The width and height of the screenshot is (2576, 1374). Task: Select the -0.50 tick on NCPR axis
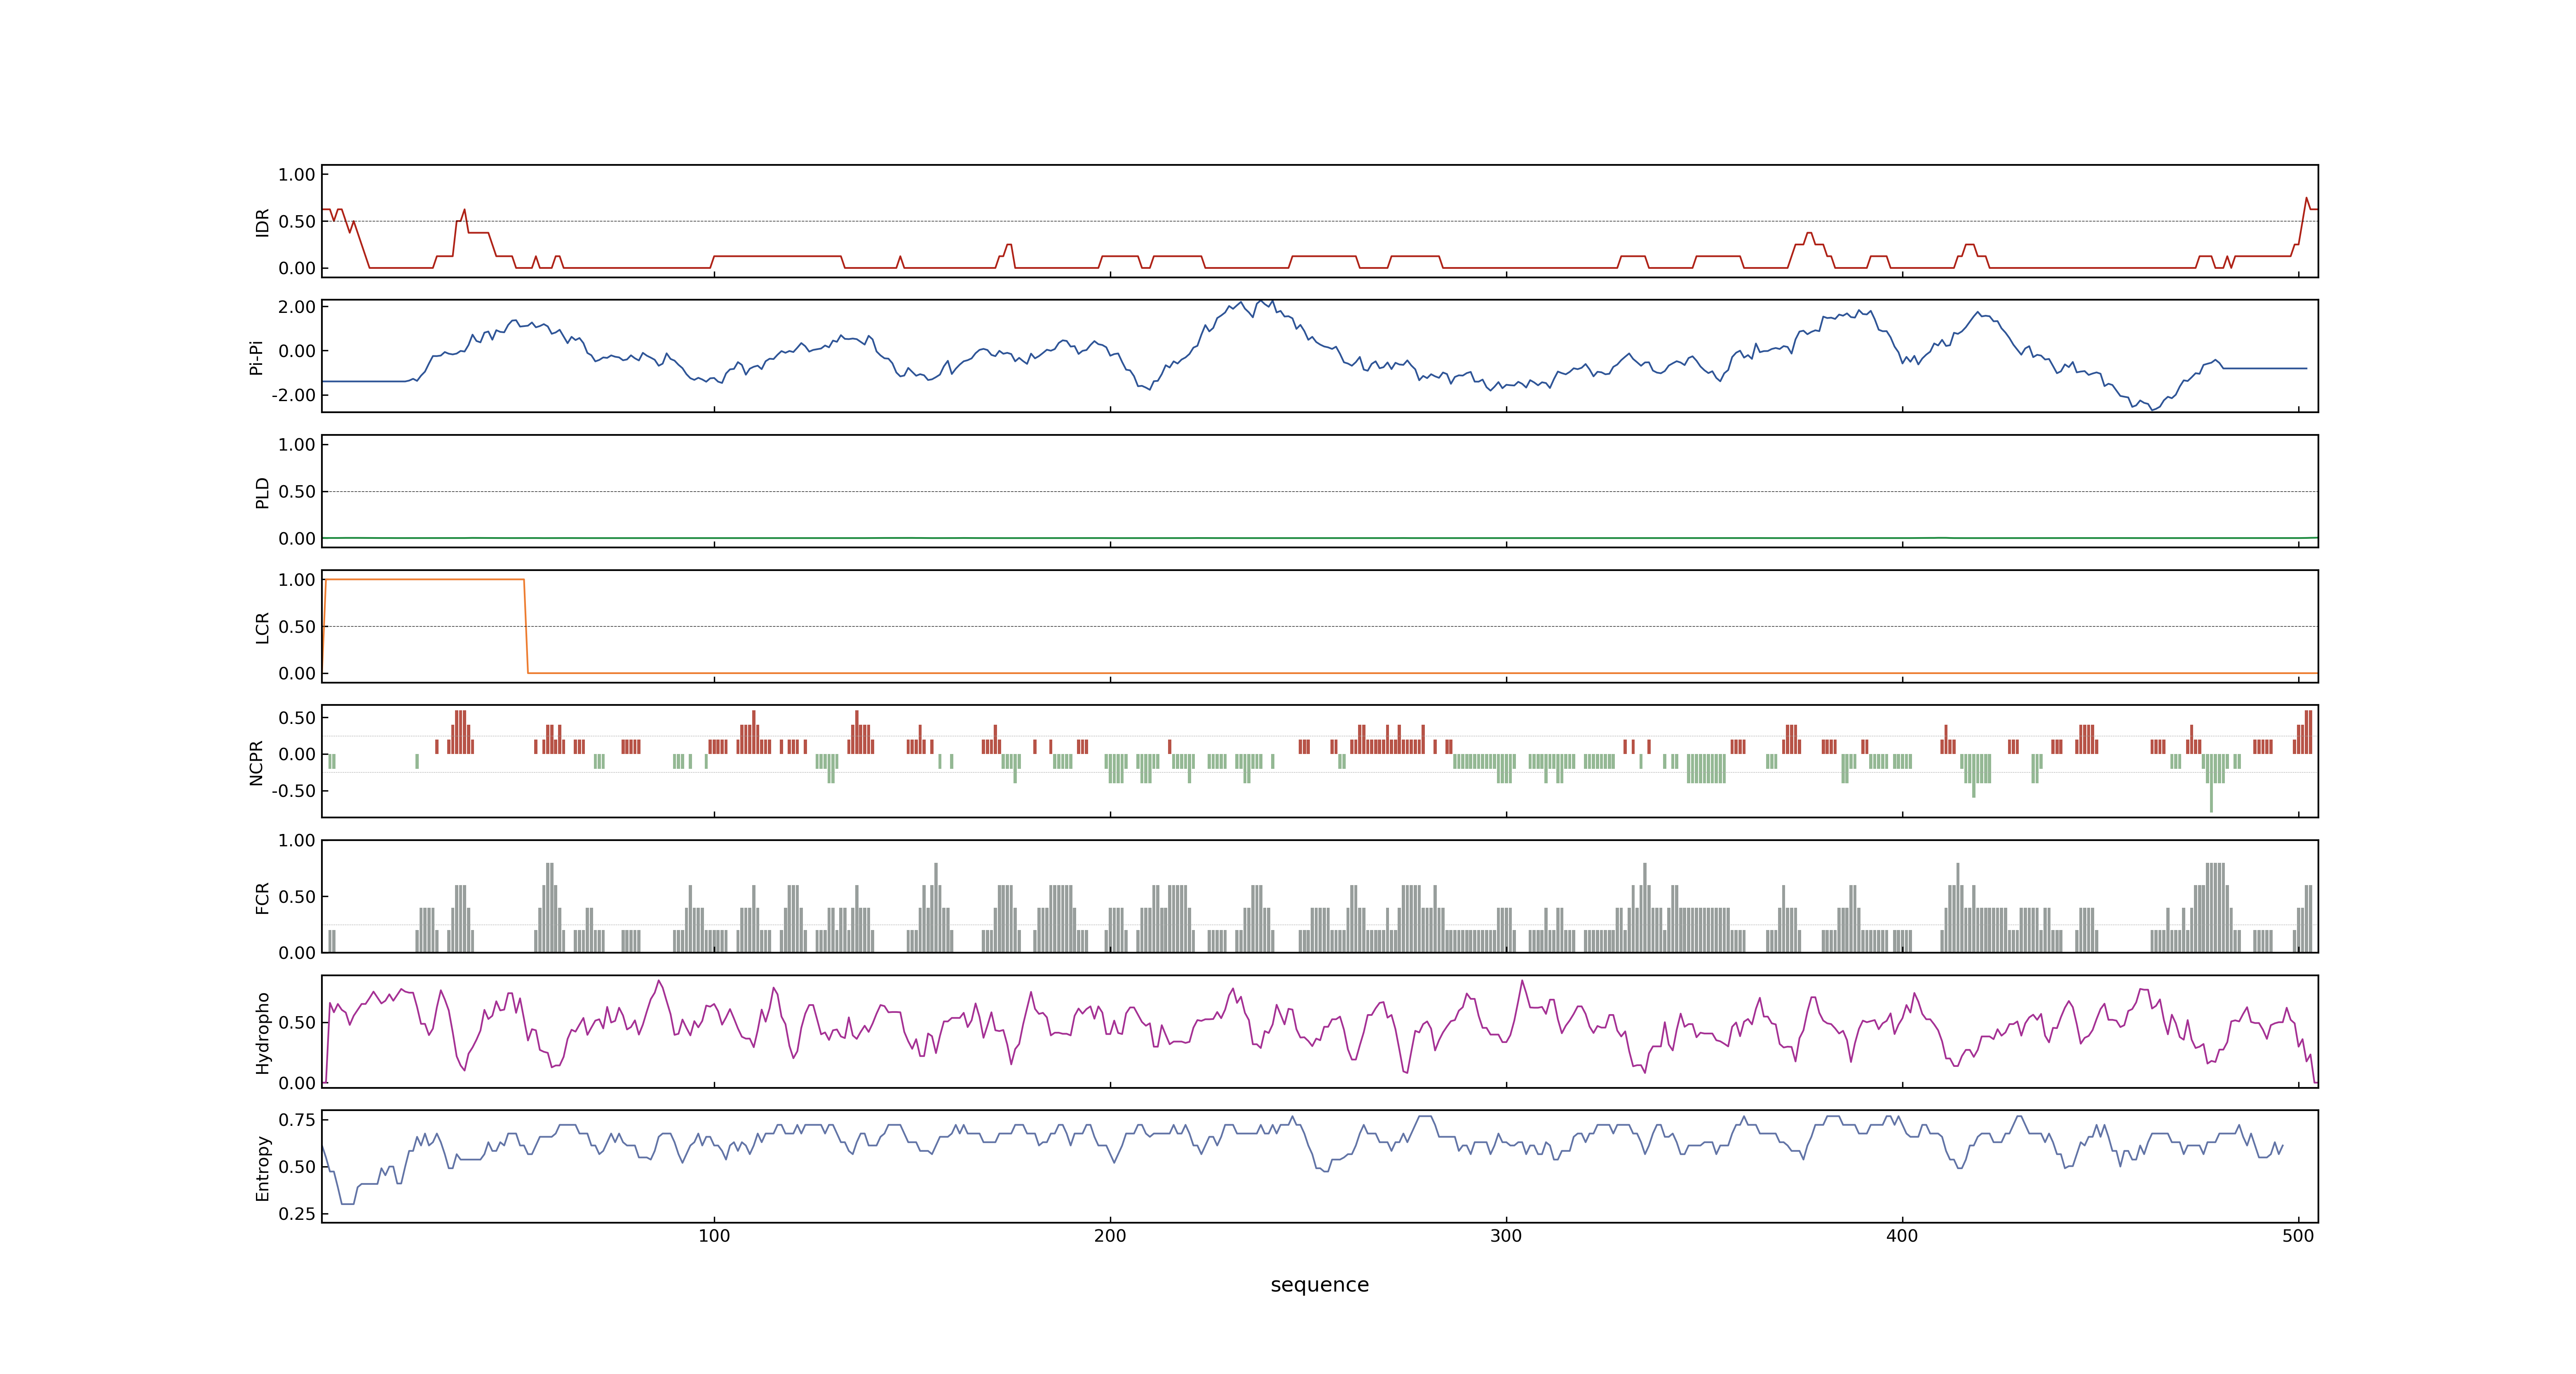pos(293,791)
